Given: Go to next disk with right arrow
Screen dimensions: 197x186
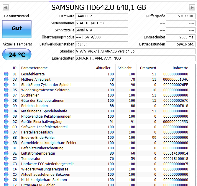Looking at the screenshot, I should pyautogui.click(x=192, y=8).
